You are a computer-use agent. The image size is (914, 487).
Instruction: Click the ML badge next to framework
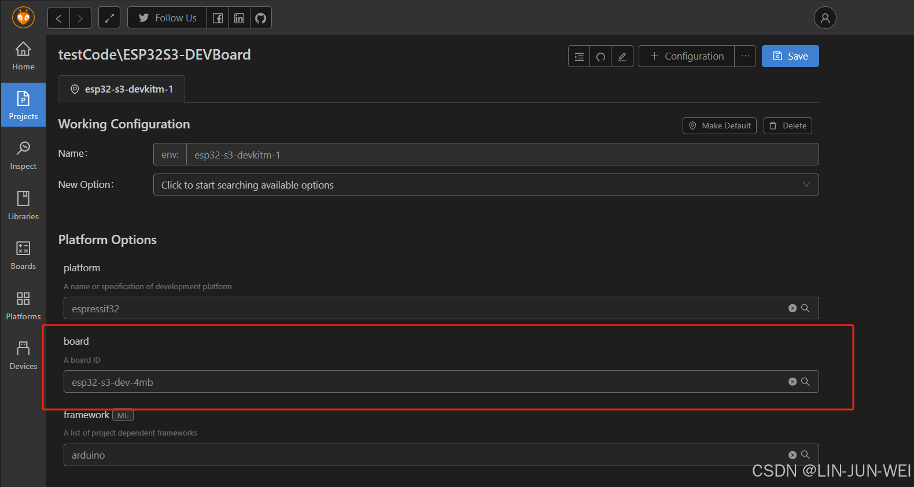(123, 415)
